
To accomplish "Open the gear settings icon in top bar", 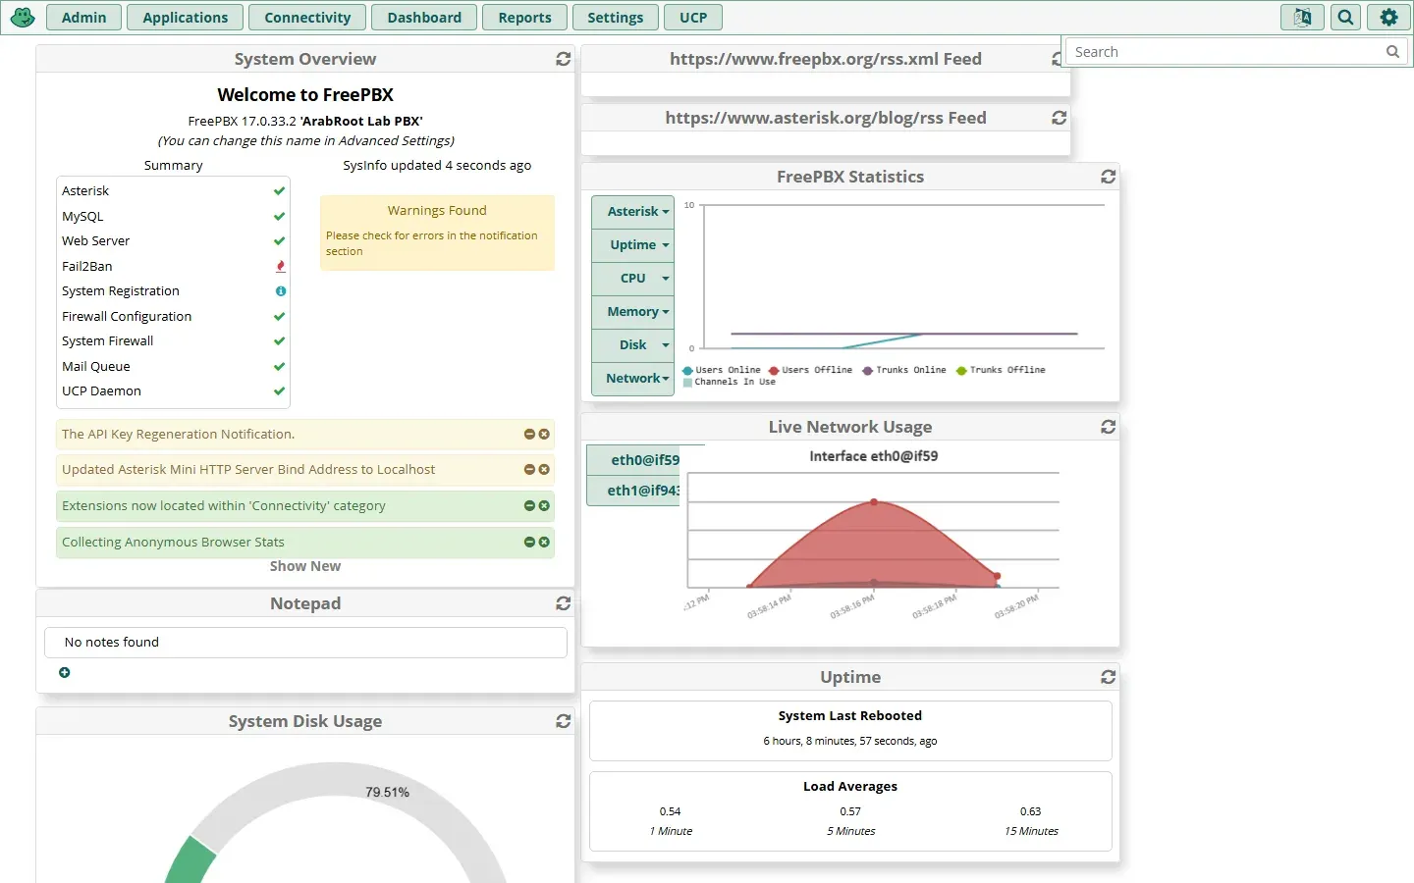I will pos(1388,18).
